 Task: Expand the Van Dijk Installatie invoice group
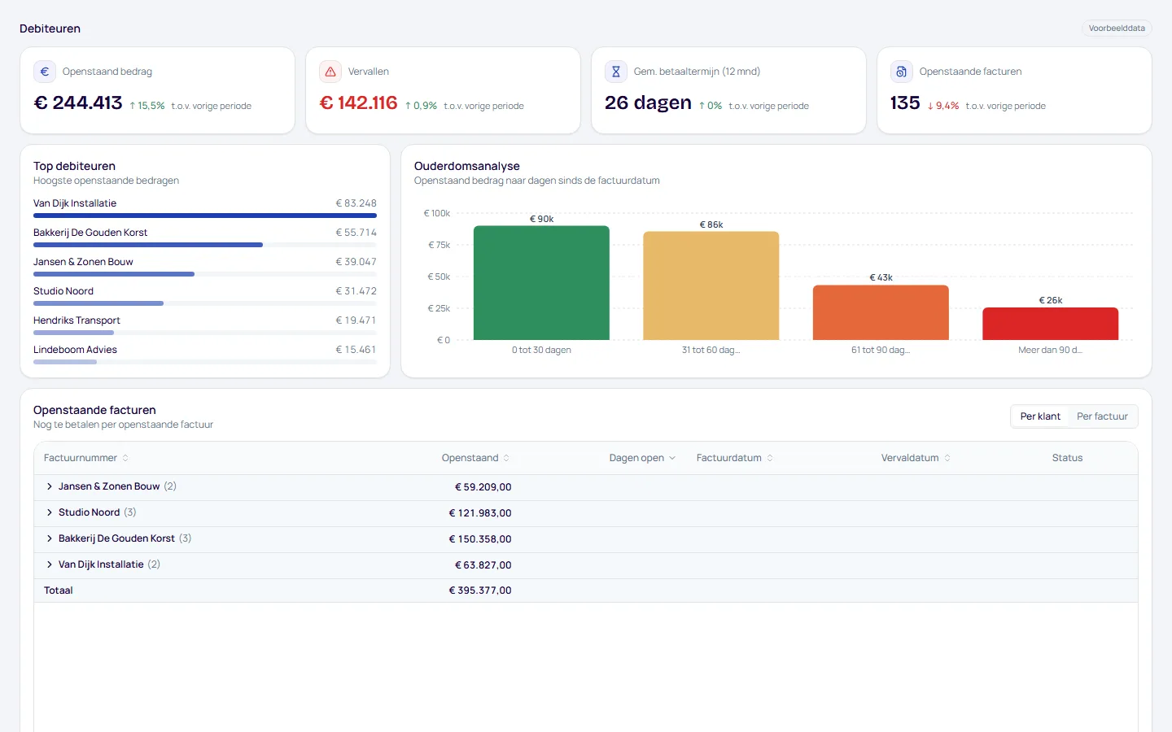50,564
